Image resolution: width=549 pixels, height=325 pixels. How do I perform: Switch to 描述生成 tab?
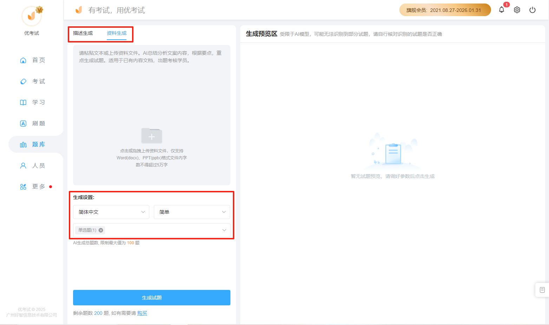tap(83, 33)
